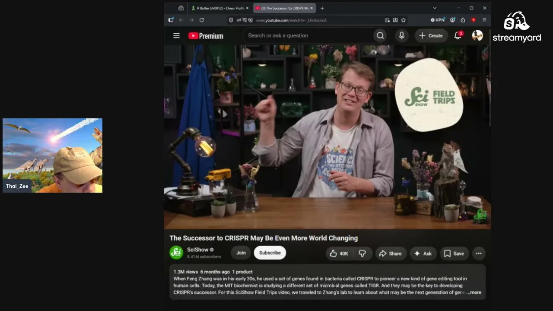Viewport: 553px width, 311px height.
Task: Click the video player to pause
Action: pos(327,136)
